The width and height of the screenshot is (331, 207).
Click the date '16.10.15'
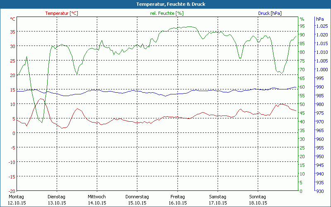pyautogui.click(x=178, y=203)
